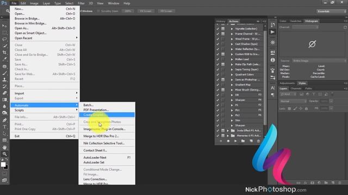This screenshot has width=348, height=195.
Task: Click the layer Opacity value field
Action: coord(324,101)
